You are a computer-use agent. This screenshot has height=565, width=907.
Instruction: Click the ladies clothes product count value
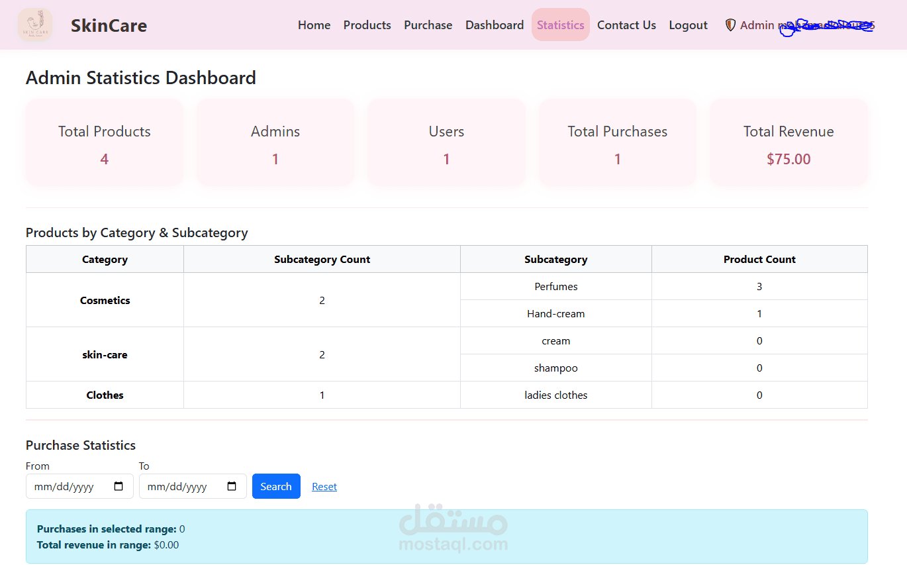(x=759, y=395)
